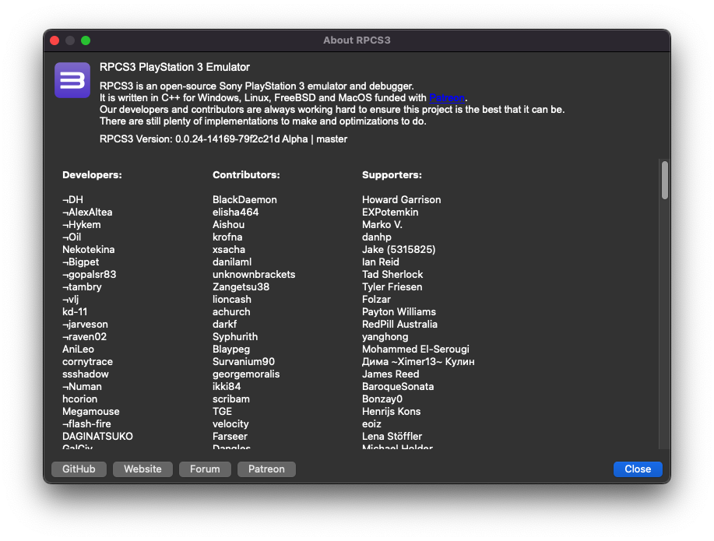Select contributor georgemoralis

(246, 374)
